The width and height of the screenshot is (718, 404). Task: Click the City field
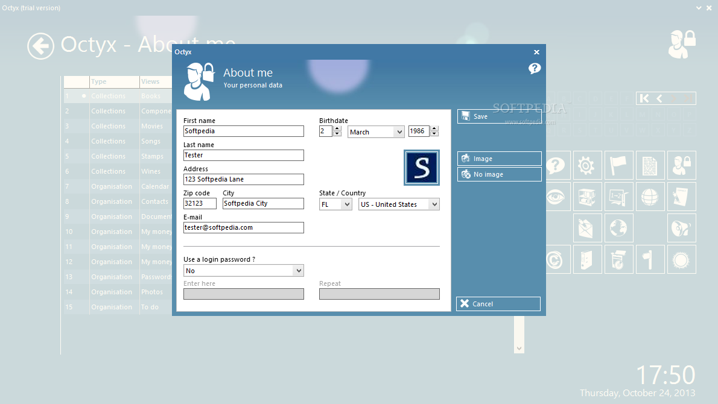tap(263, 204)
